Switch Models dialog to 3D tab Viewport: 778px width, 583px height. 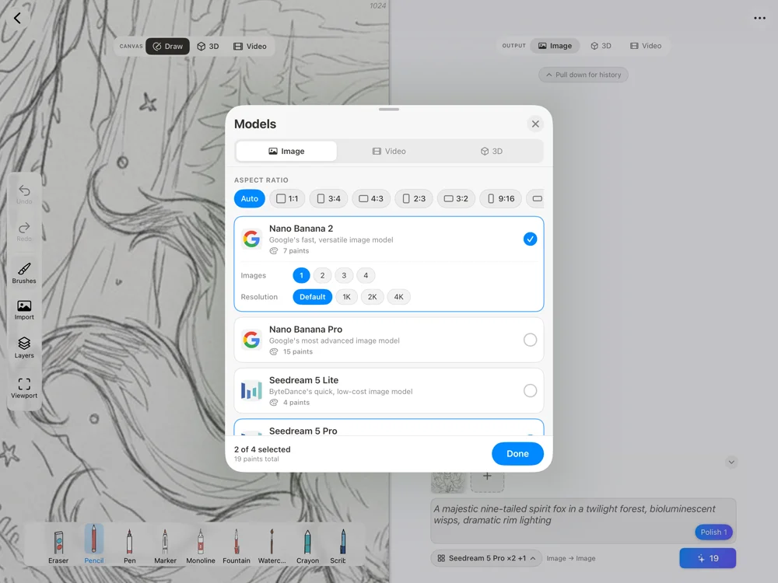[491, 152]
